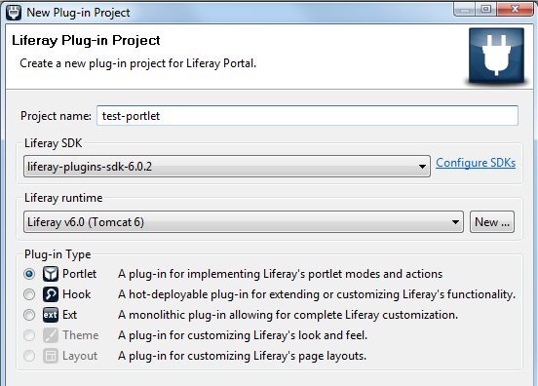Choose the Ext radio button

[29, 315]
